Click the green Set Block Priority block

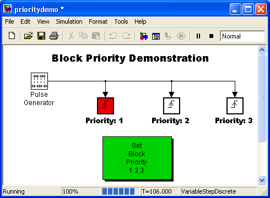click(137, 158)
